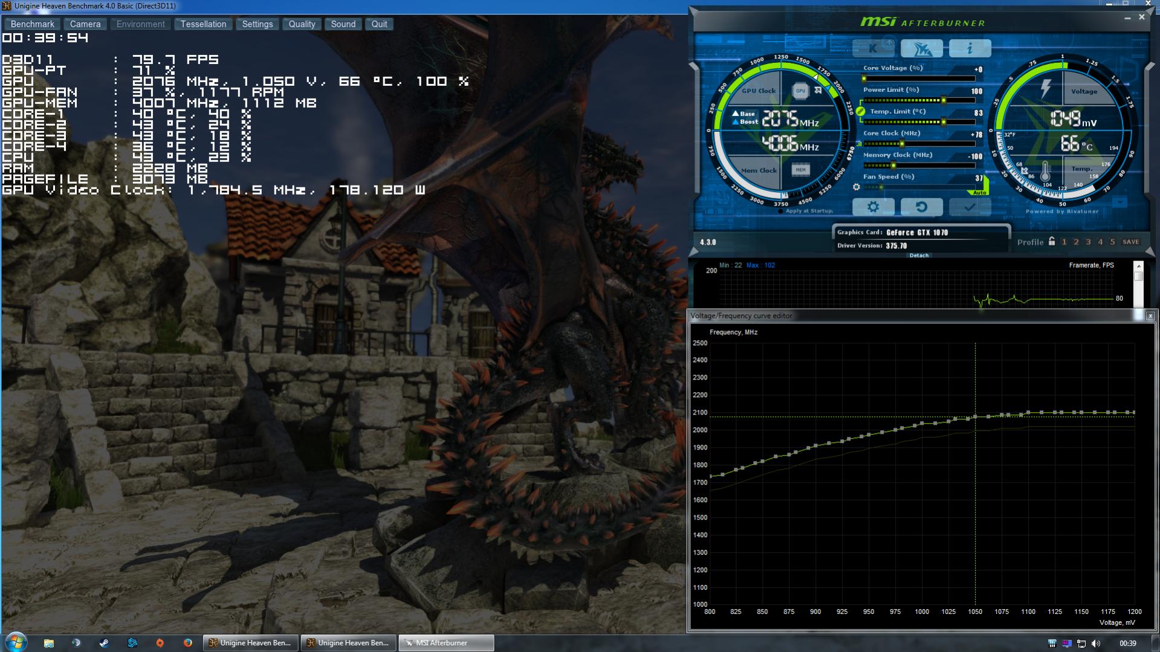This screenshot has width=1160, height=652.
Task: Switch to the first Unigine Heaven taskbar button
Action: (251, 643)
